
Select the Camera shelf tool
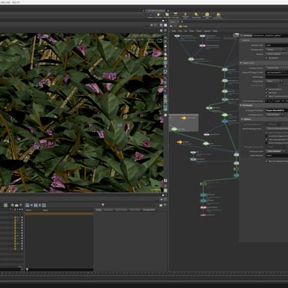click(151, 15)
